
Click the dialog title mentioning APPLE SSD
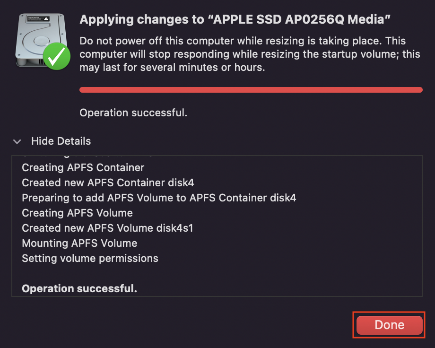tap(235, 19)
